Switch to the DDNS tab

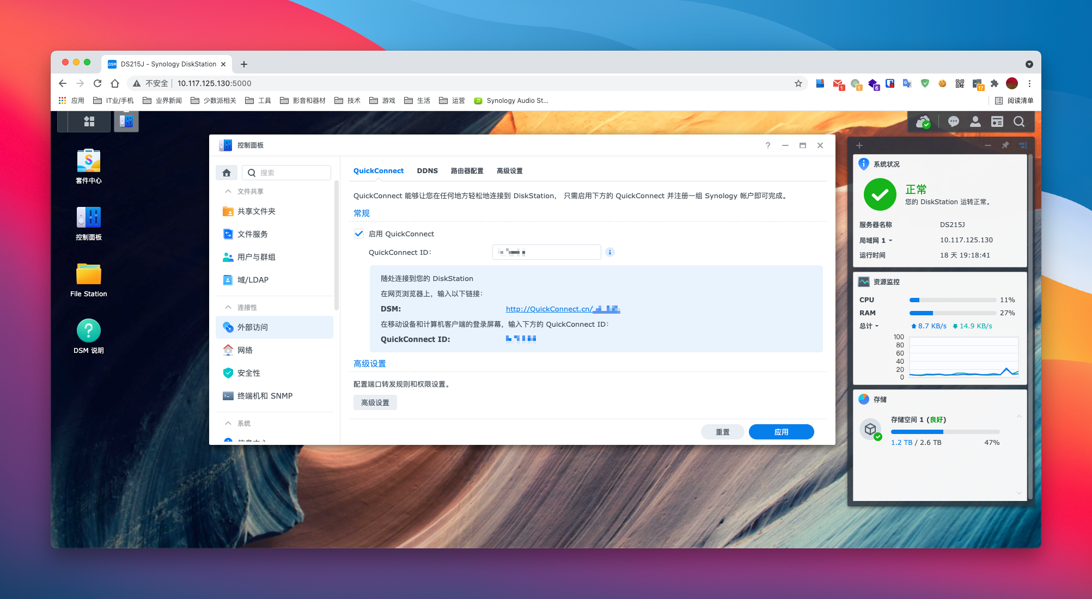pyautogui.click(x=428, y=170)
